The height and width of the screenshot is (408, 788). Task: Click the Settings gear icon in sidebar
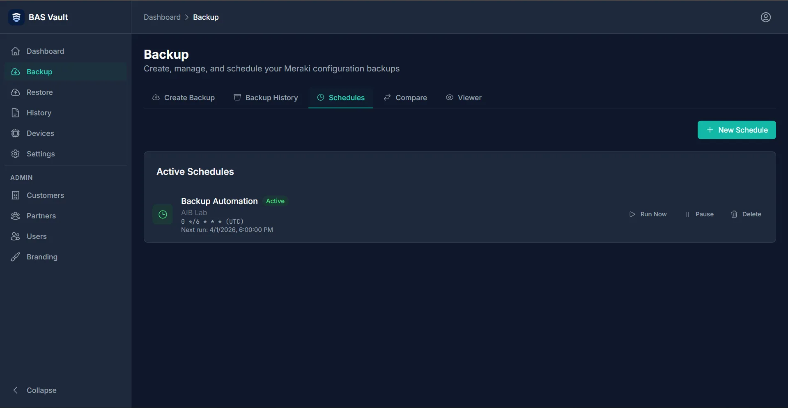click(x=16, y=154)
